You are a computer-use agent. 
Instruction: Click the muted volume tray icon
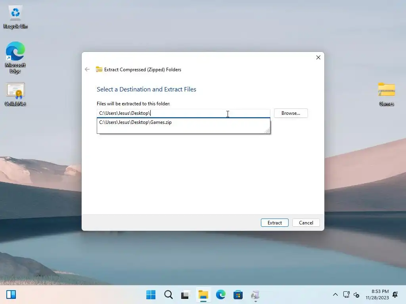356,294
